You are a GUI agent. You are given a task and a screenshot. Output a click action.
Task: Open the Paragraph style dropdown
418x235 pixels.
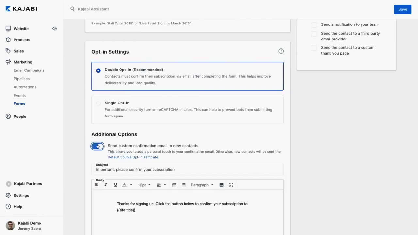pyautogui.click(x=202, y=185)
